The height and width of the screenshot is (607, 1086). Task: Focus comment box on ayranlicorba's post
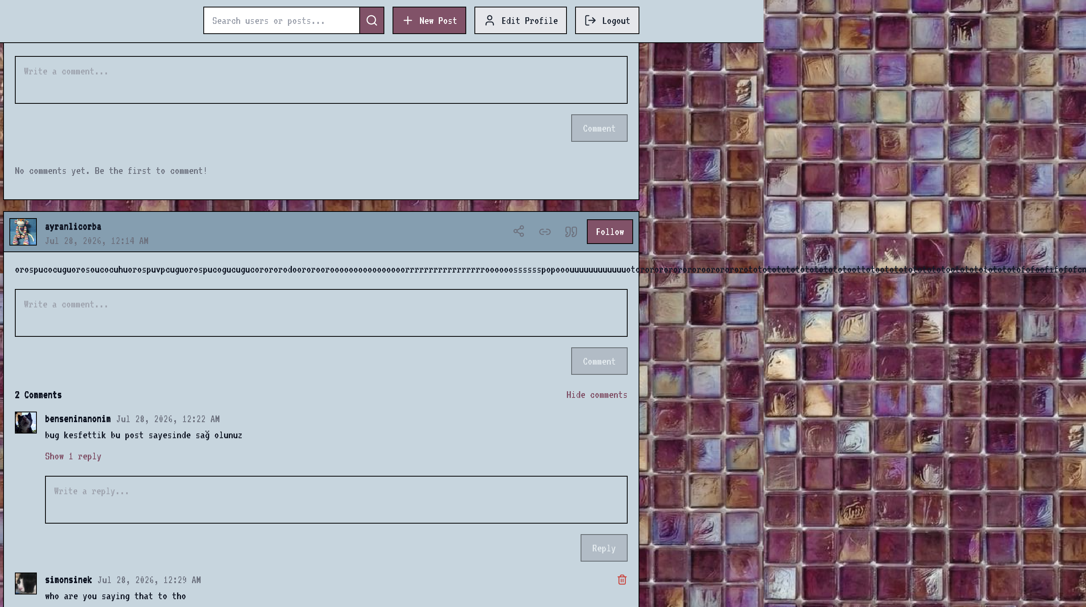click(x=321, y=313)
